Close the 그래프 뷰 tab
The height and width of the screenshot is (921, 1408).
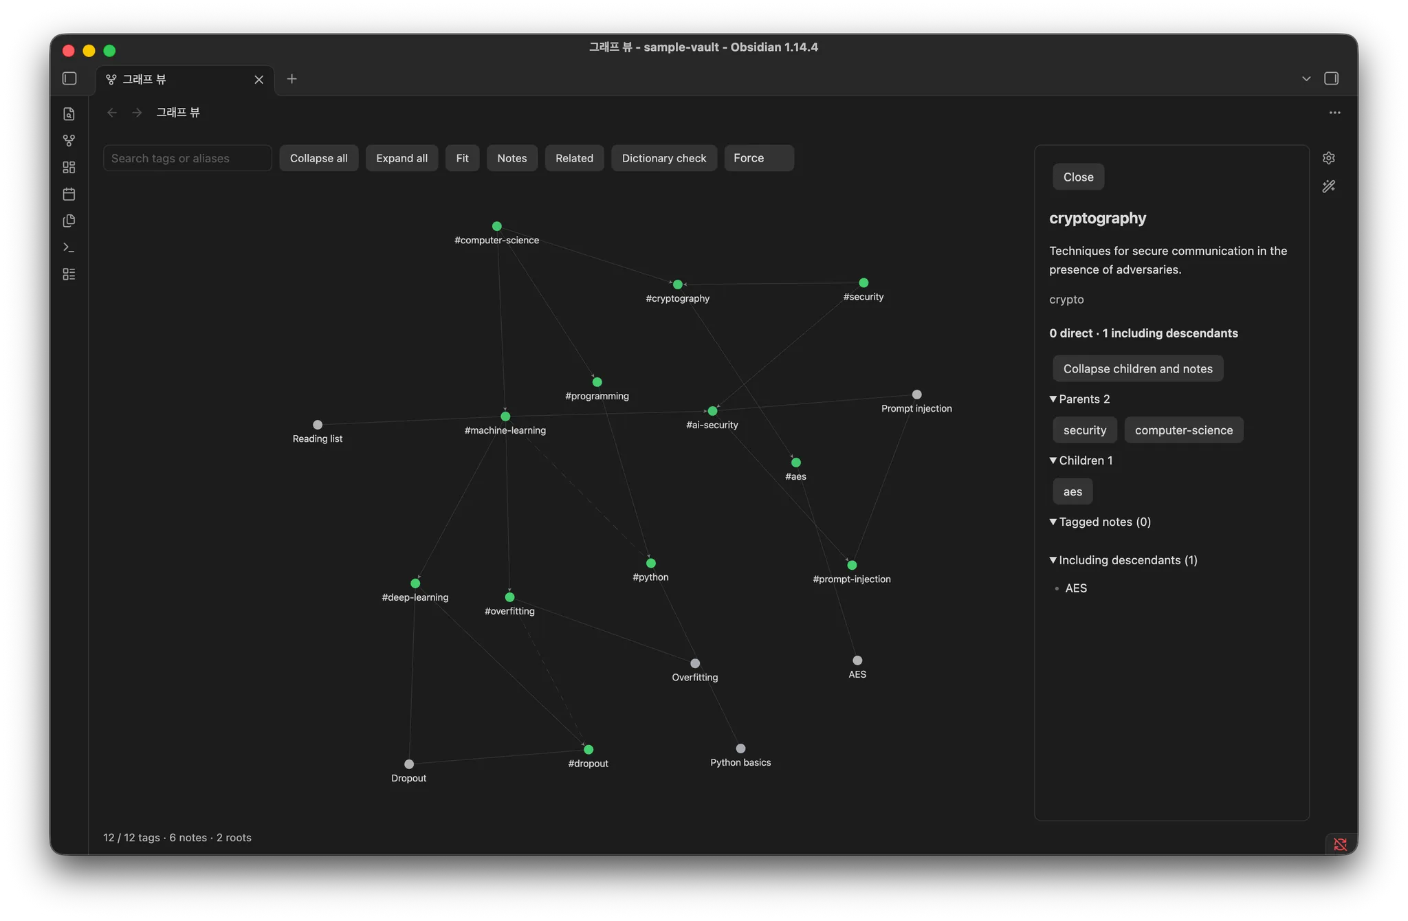258,80
